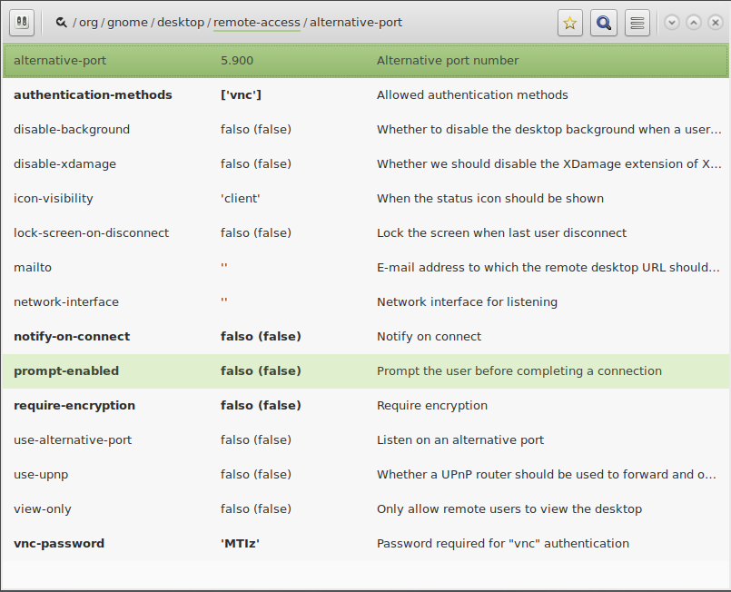Click the header bar icon left of path
The height and width of the screenshot is (592, 731).
click(22, 23)
